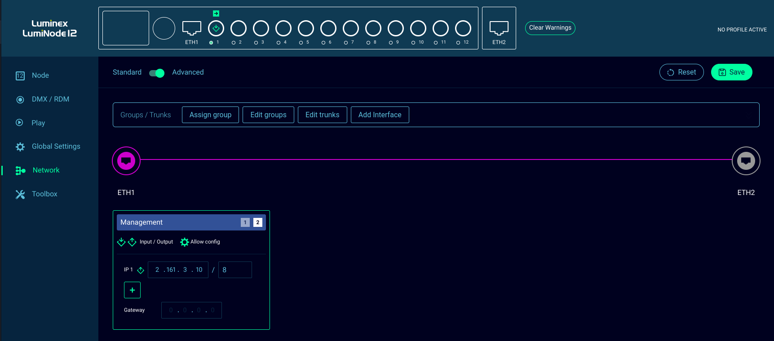Open DMX / RDM sidebar page
Viewport: 774px width, 341px height.
[50, 99]
